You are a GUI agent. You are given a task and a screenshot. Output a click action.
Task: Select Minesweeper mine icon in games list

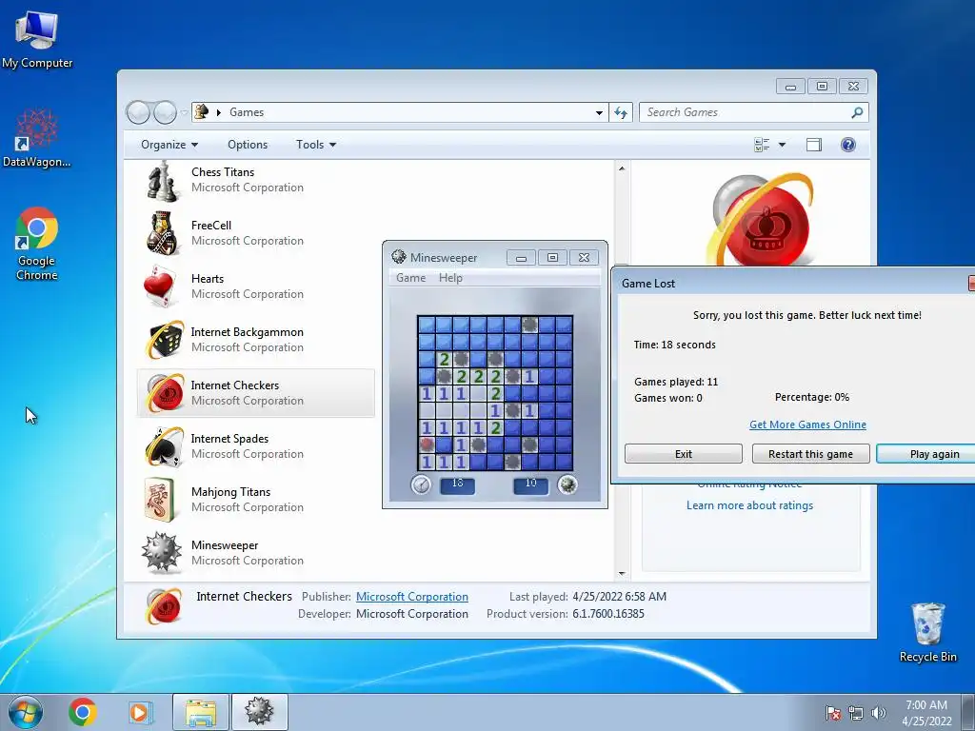coord(162,553)
